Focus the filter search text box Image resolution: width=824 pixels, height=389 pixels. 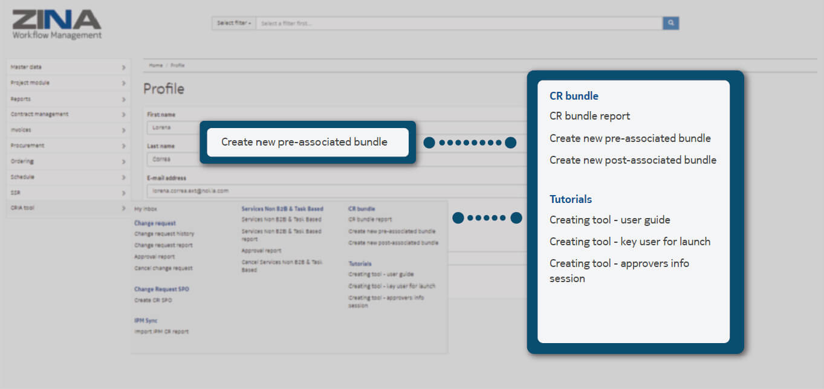tap(458, 24)
